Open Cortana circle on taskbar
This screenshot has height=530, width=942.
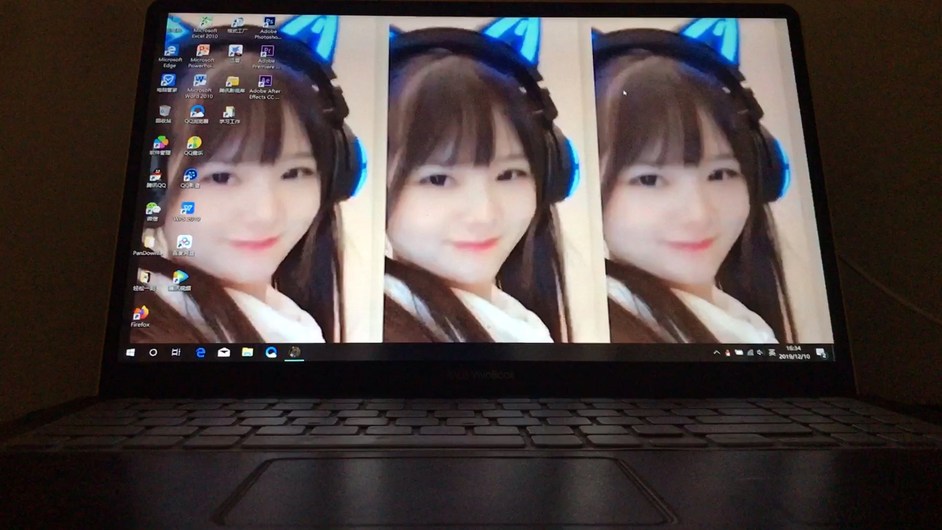click(153, 352)
